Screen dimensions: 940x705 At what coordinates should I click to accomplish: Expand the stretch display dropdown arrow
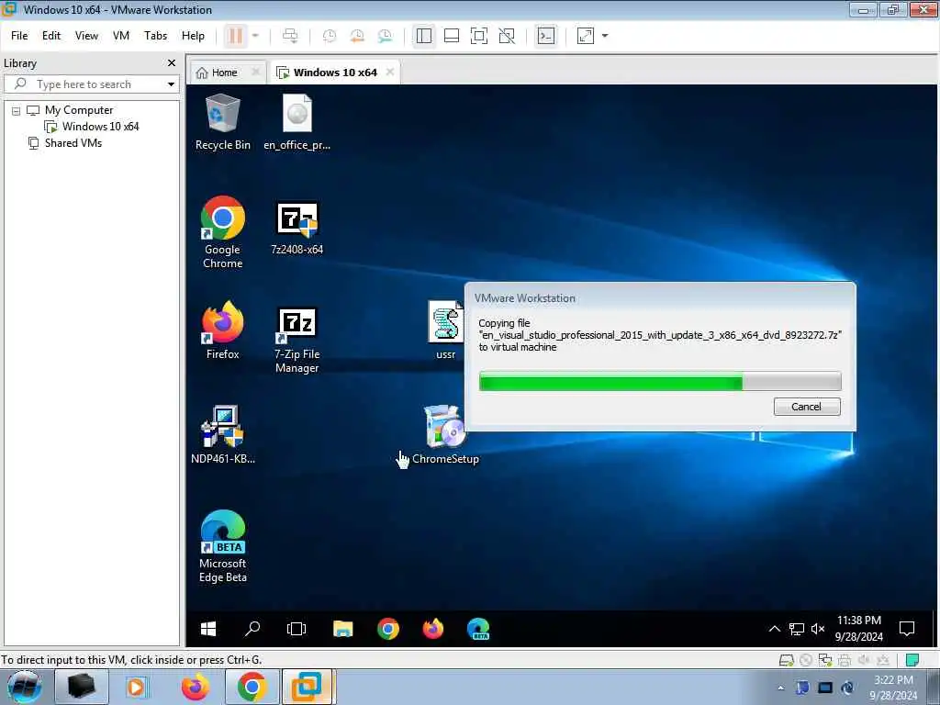tap(605, 36)
